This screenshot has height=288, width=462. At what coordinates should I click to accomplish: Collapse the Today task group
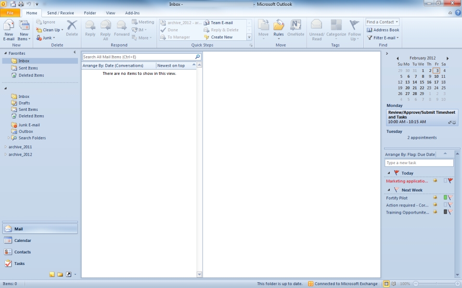389,173
